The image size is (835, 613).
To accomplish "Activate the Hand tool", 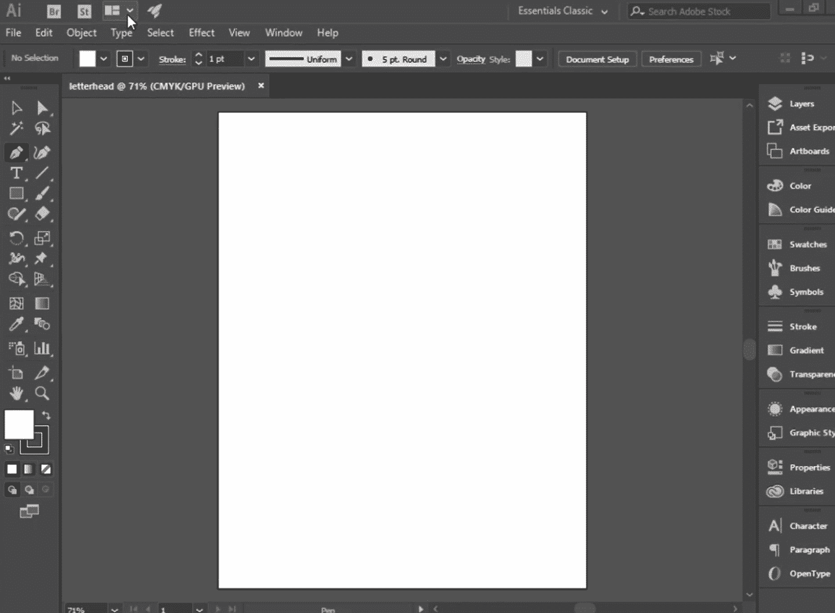I will (16, 393).
